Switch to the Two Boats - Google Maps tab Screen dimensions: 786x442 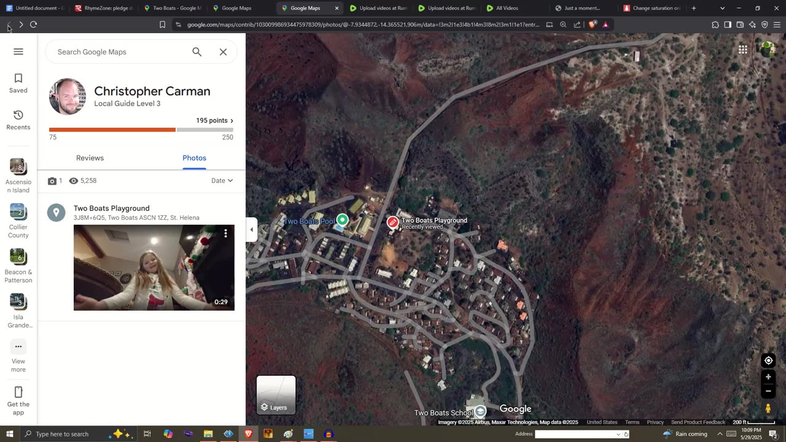pyautogui.click(x=172, y=8)
